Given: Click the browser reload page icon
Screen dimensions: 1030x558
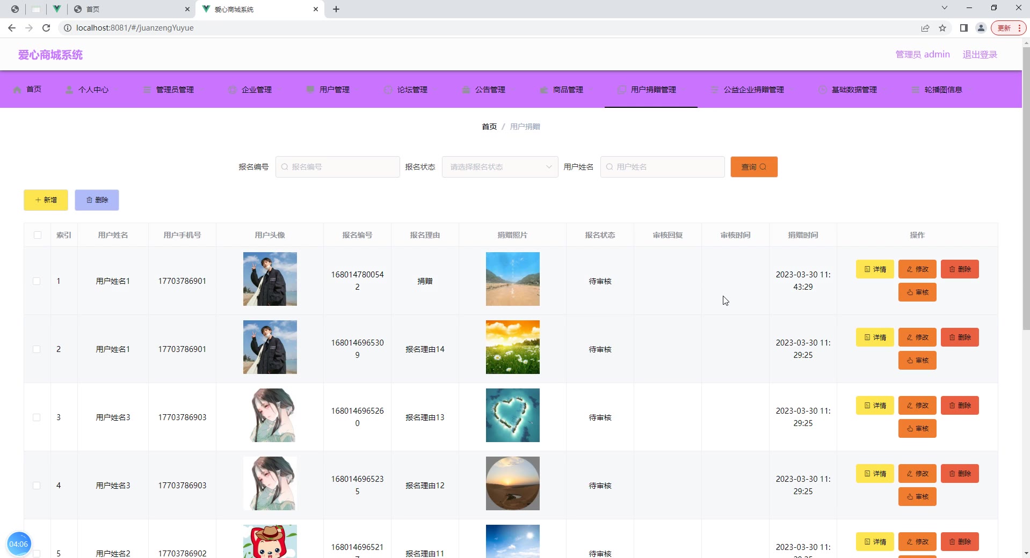Looking at the screenshot, I should click(x=46, y=28).
